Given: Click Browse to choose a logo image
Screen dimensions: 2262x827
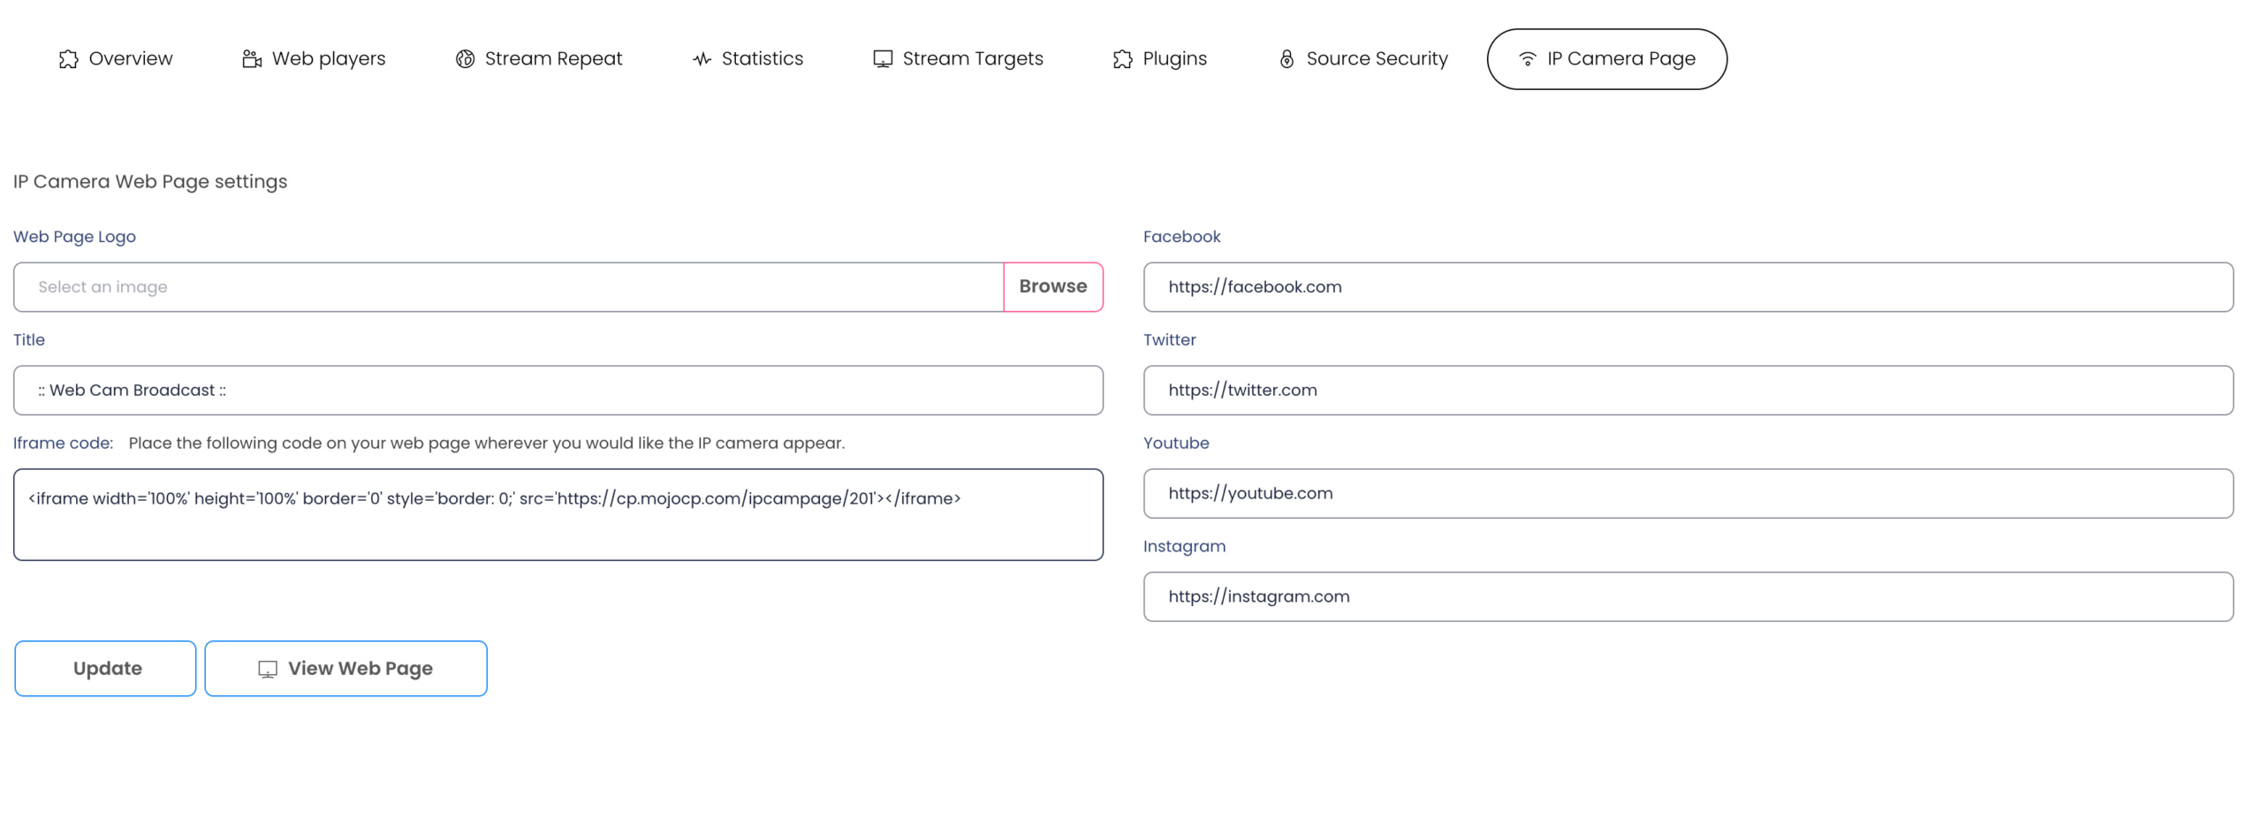Looking at the screenshot, I should coord(1051,287).
